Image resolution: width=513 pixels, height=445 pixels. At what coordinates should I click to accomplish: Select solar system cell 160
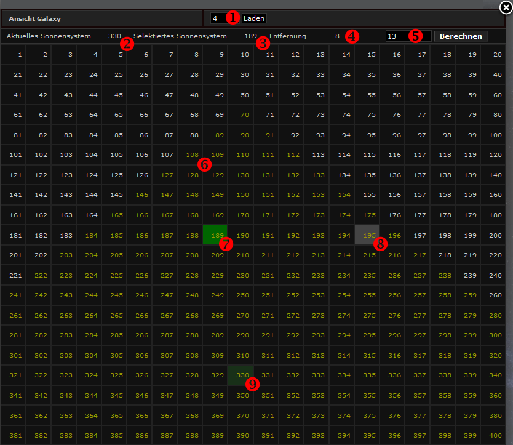(493, 194)
